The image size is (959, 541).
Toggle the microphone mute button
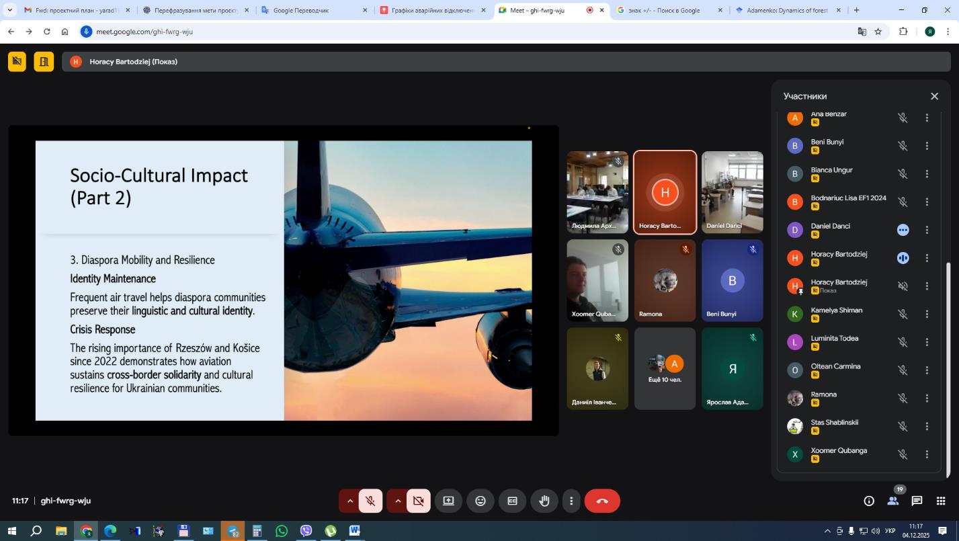tap(370, 501)
